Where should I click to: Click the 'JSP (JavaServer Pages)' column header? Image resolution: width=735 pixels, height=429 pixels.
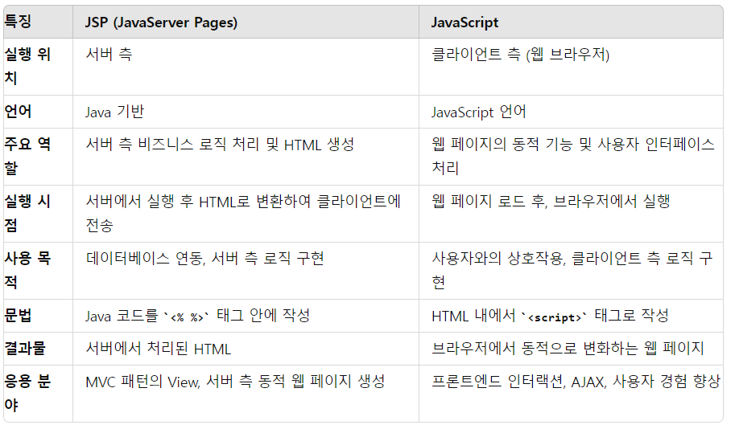[246, 22]
